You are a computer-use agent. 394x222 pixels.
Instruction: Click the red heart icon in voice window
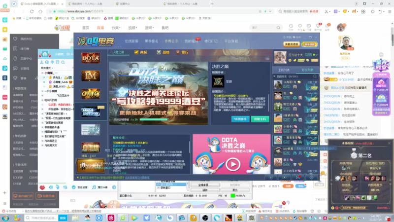click(42, 187)
